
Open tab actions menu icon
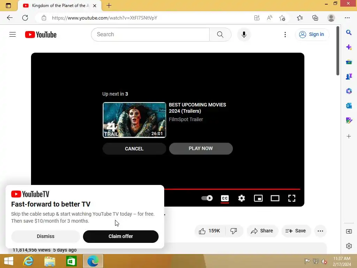tap(8, 6)
